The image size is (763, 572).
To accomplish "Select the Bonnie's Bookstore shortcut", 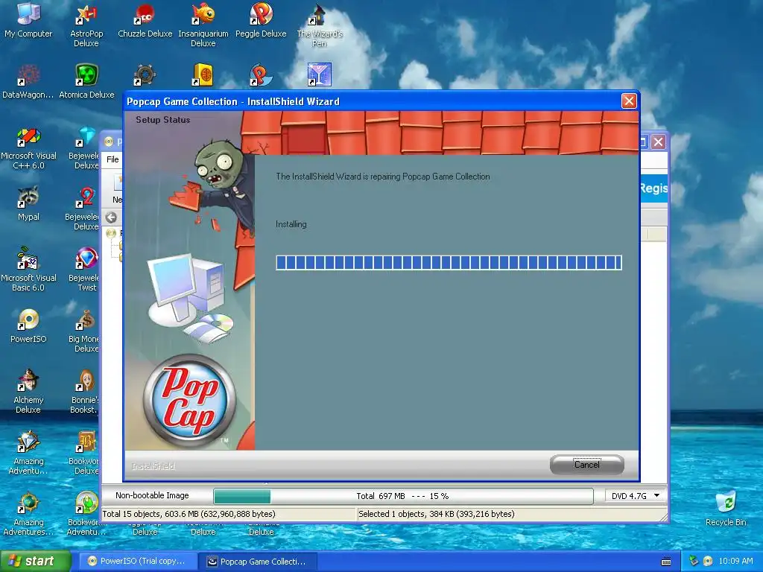I will (x=84, y=392).
